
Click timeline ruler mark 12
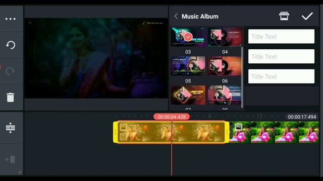[259, 116]
